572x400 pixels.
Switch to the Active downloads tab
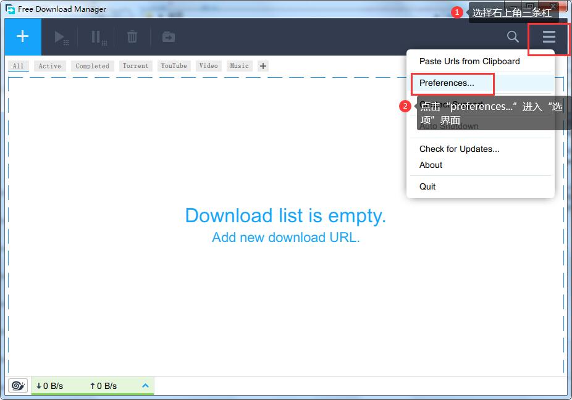click(x=50, y=66)
